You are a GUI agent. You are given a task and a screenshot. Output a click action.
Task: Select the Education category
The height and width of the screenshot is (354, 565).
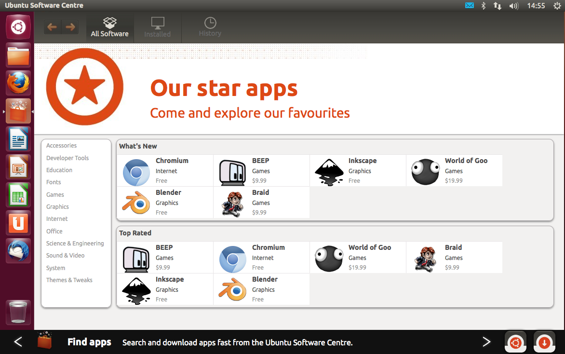(59, 170)
